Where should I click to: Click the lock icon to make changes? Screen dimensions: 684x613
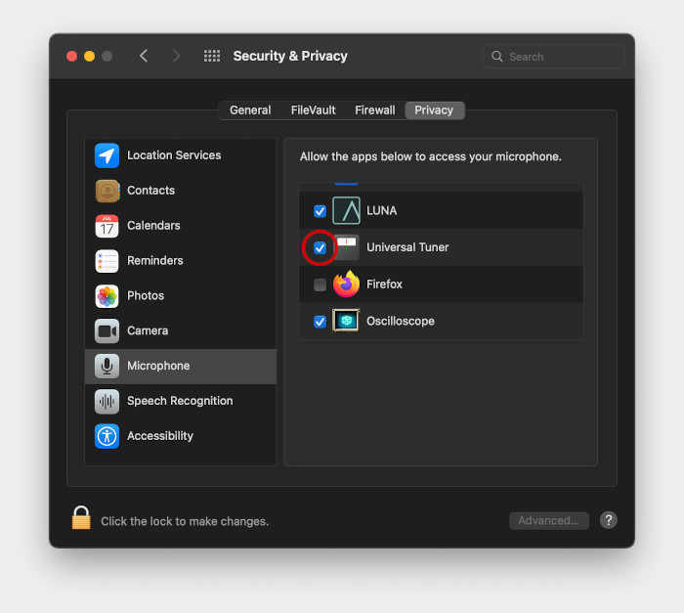tap(81, 519)
